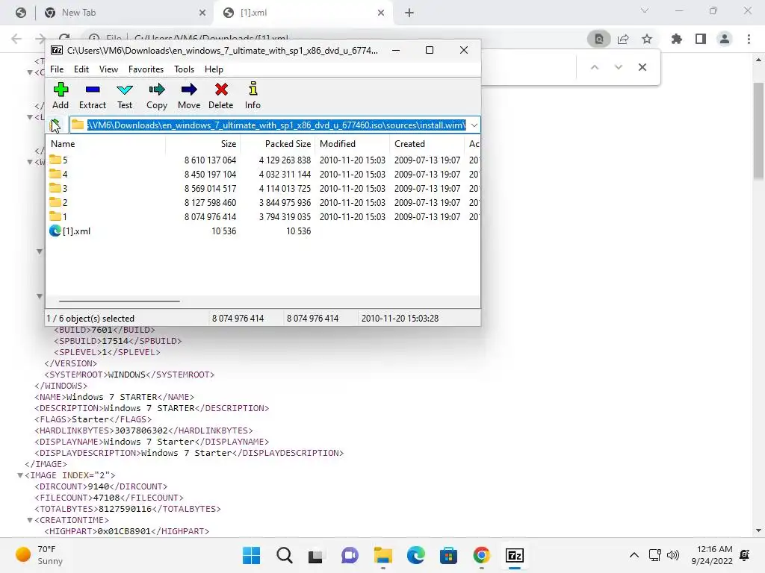
Task: Open the taskbar clock and date
Action: 712,555
